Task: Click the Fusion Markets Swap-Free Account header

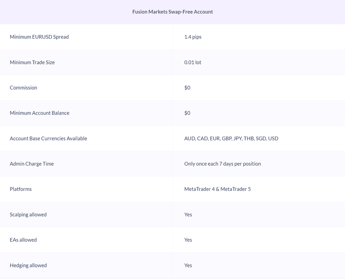Action: (172, 12)
